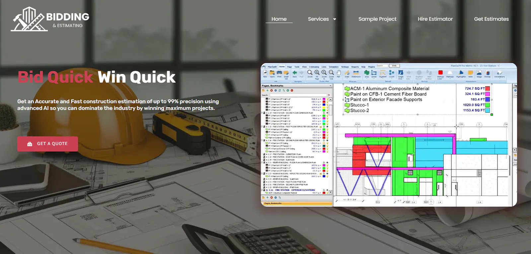Screen dimensions: 531x254
Task: Click the Dimension tool in PlanSwift ribbon
Action: click(356, 73)
